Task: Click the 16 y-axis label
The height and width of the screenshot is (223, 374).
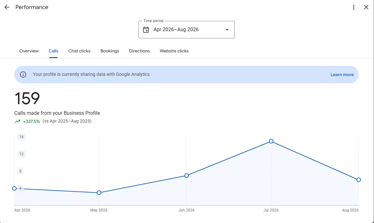Action: point(22,137)
